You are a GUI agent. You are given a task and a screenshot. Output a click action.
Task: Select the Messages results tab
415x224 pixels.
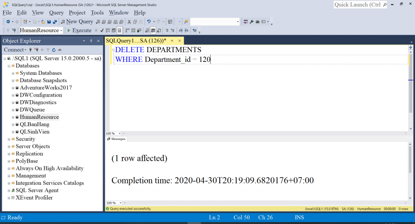pyautogui.click(x=116, y=139)
